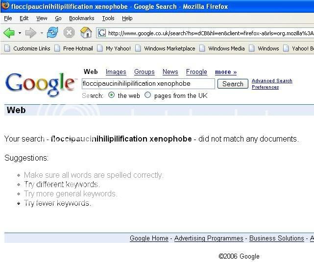This screenshot has width=314, height=262.
Task: Switch to Images search
Action: point(116,72)
